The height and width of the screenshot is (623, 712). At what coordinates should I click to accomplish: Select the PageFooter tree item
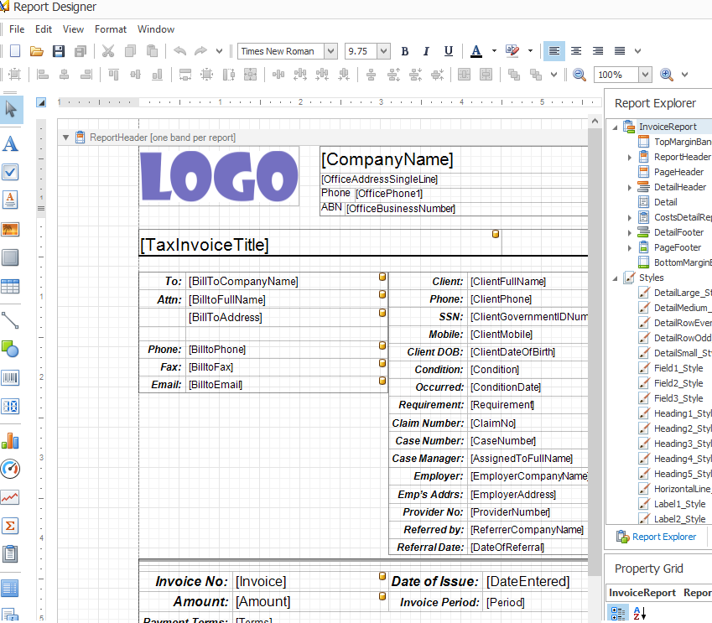[x=677, y=247]
